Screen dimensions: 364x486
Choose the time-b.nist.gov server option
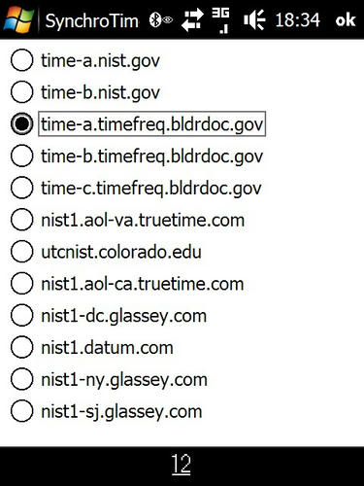[x=85, y=92]
